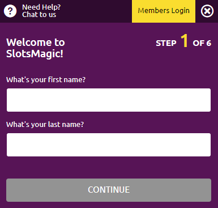Click the 'Need Help?' text
This screenshot has width=218, height=208.
pos(41,7)
